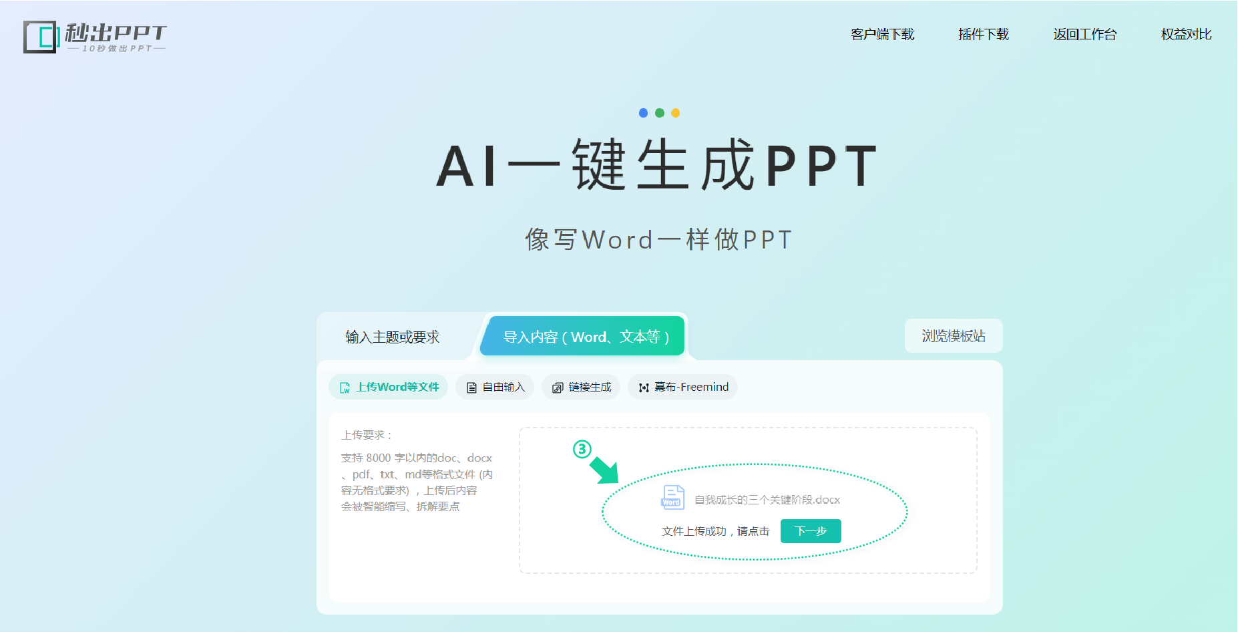Viewport: 1238px width, 632px height.
Task: Select 上传Word等文件 option
Action: pos(389,387)
